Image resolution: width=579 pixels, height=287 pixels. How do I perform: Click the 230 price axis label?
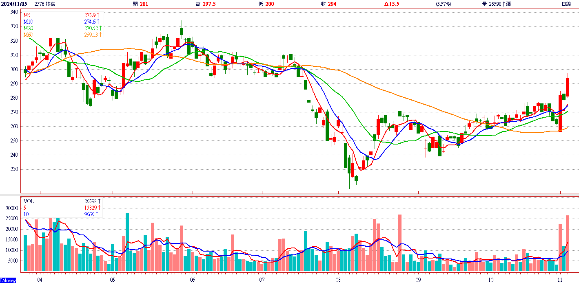point(14,169)
